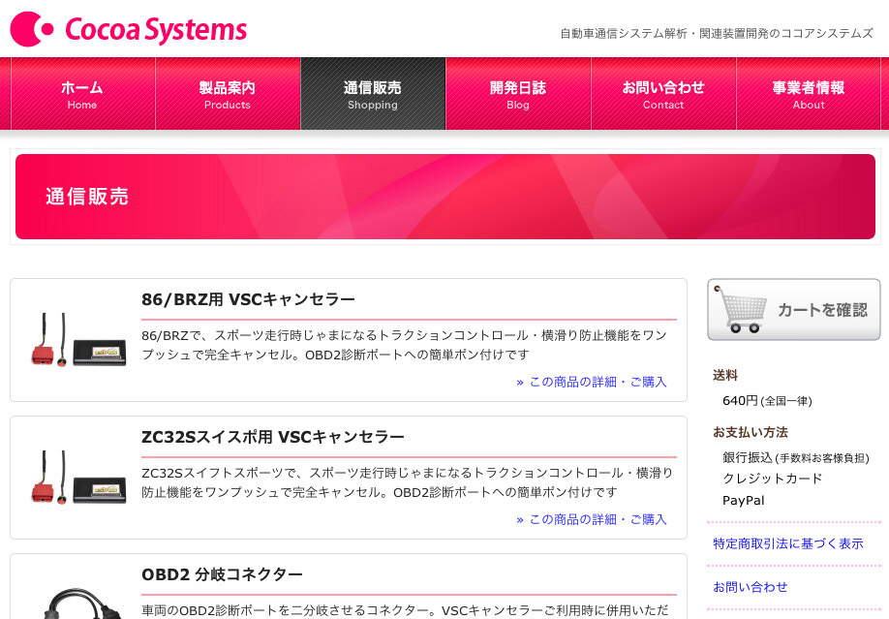Open details link for ZC32Sスイスポ用 VSCキャンセラー
The width and height of the screenshot is (889, 619).
coord(592,519)
